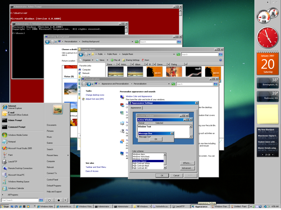281x210 pixels.
Task: Click the Effects... button
Action: 187,163
